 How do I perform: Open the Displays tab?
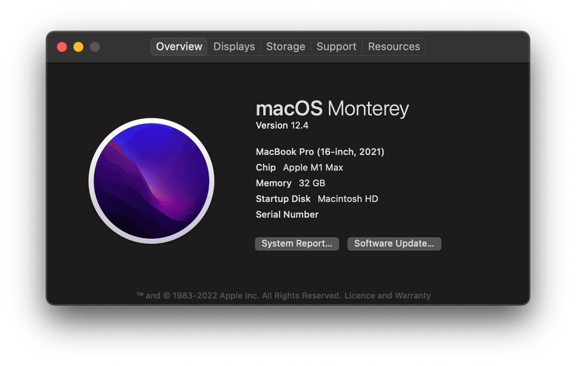[x=234, y=47]
